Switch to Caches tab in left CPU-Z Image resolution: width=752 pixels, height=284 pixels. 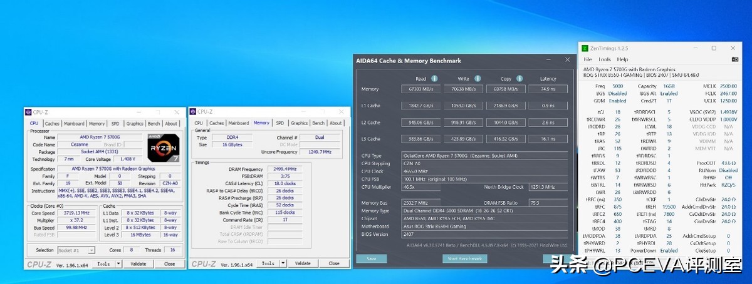(52, 123)
